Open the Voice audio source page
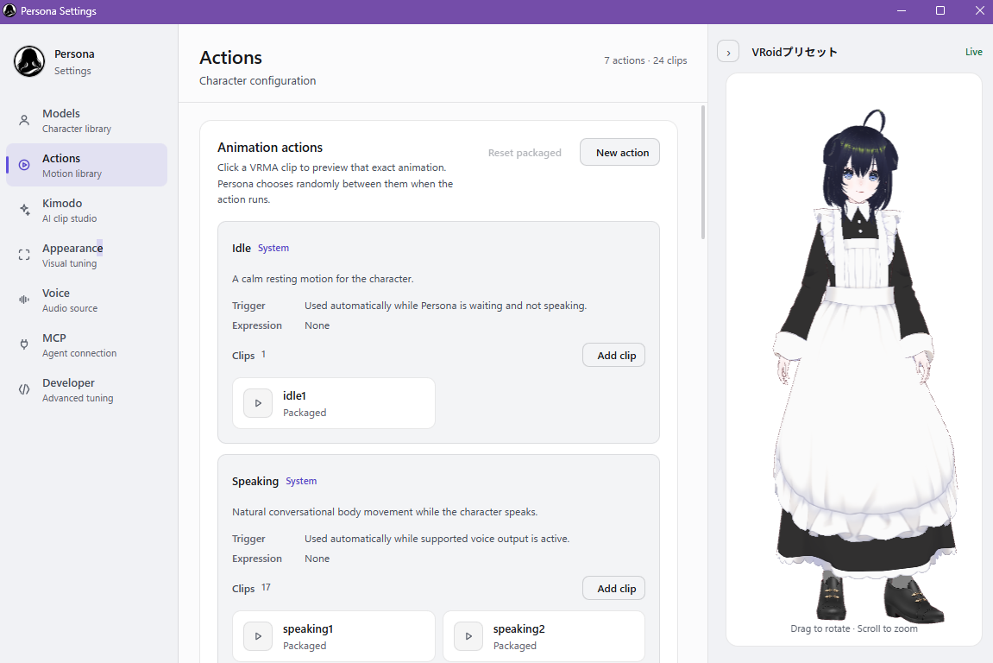The image size is (993, 663). pos(87,300)
